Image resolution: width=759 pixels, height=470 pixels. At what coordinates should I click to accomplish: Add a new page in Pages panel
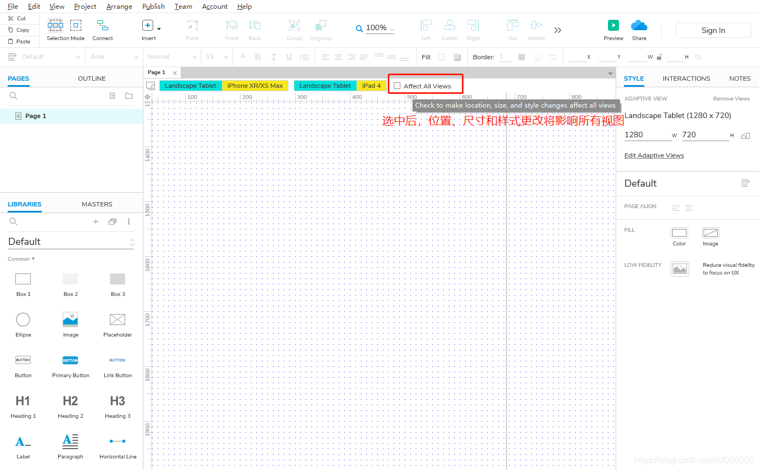point(112,96)
